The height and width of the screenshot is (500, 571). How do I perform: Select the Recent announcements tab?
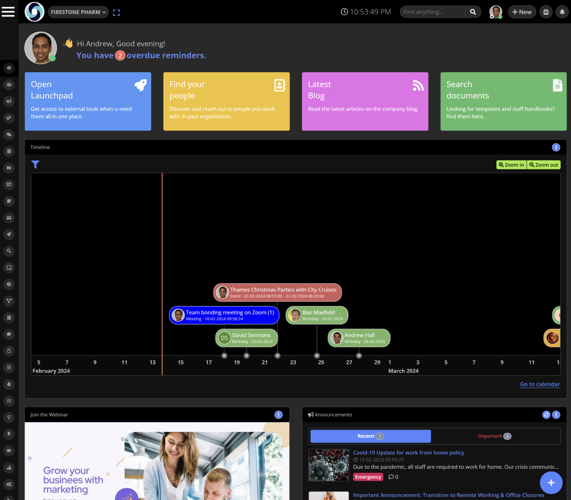[370, 436]
